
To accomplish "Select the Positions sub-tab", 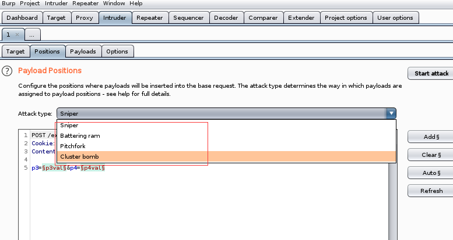I will pos(47,51).
